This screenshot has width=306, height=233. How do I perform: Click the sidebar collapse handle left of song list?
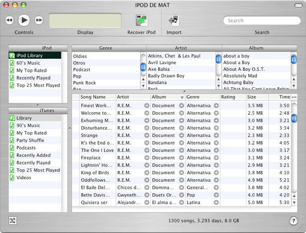click(x=69, y=128)
